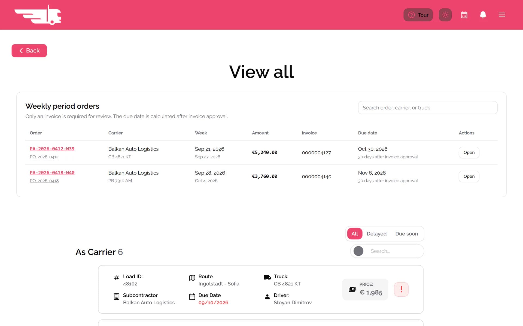The image size is (523, 326).
Task: Go Back to previous page
Action: coord(29,51)
